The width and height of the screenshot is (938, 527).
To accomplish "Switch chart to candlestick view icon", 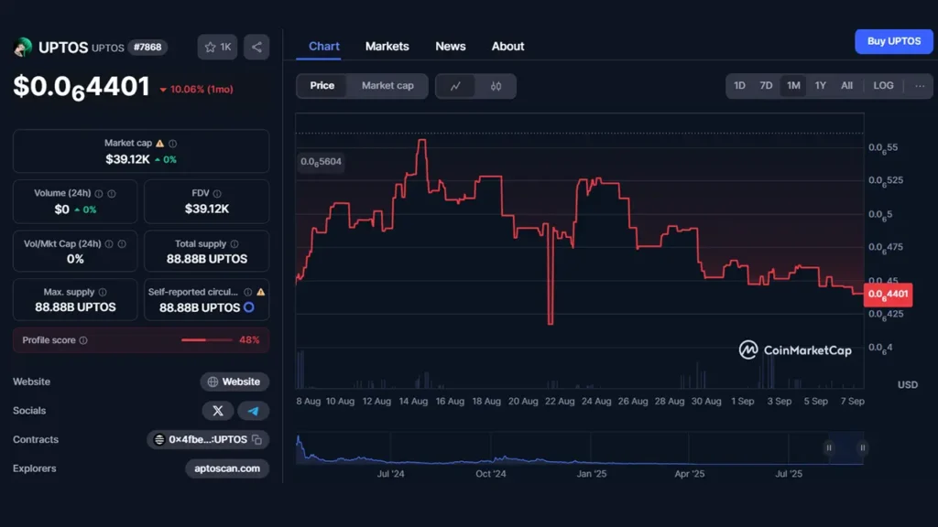I will coord(496,86).
